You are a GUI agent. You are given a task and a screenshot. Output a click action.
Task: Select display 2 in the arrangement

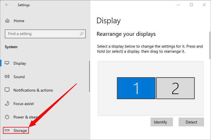(x=175, y=88)
